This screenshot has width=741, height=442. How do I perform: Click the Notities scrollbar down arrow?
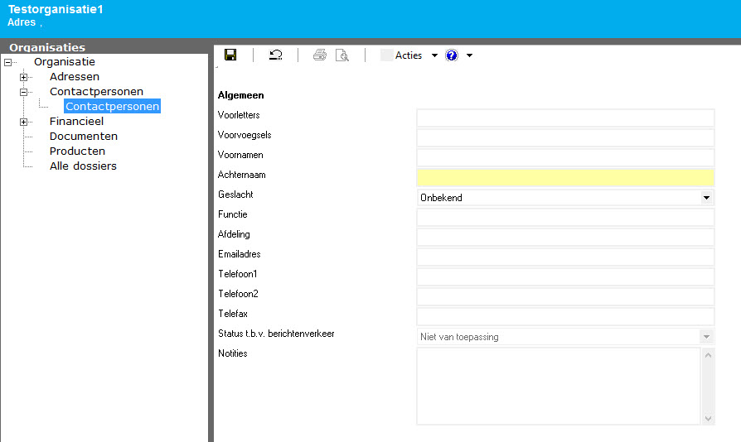click(708, 419)
